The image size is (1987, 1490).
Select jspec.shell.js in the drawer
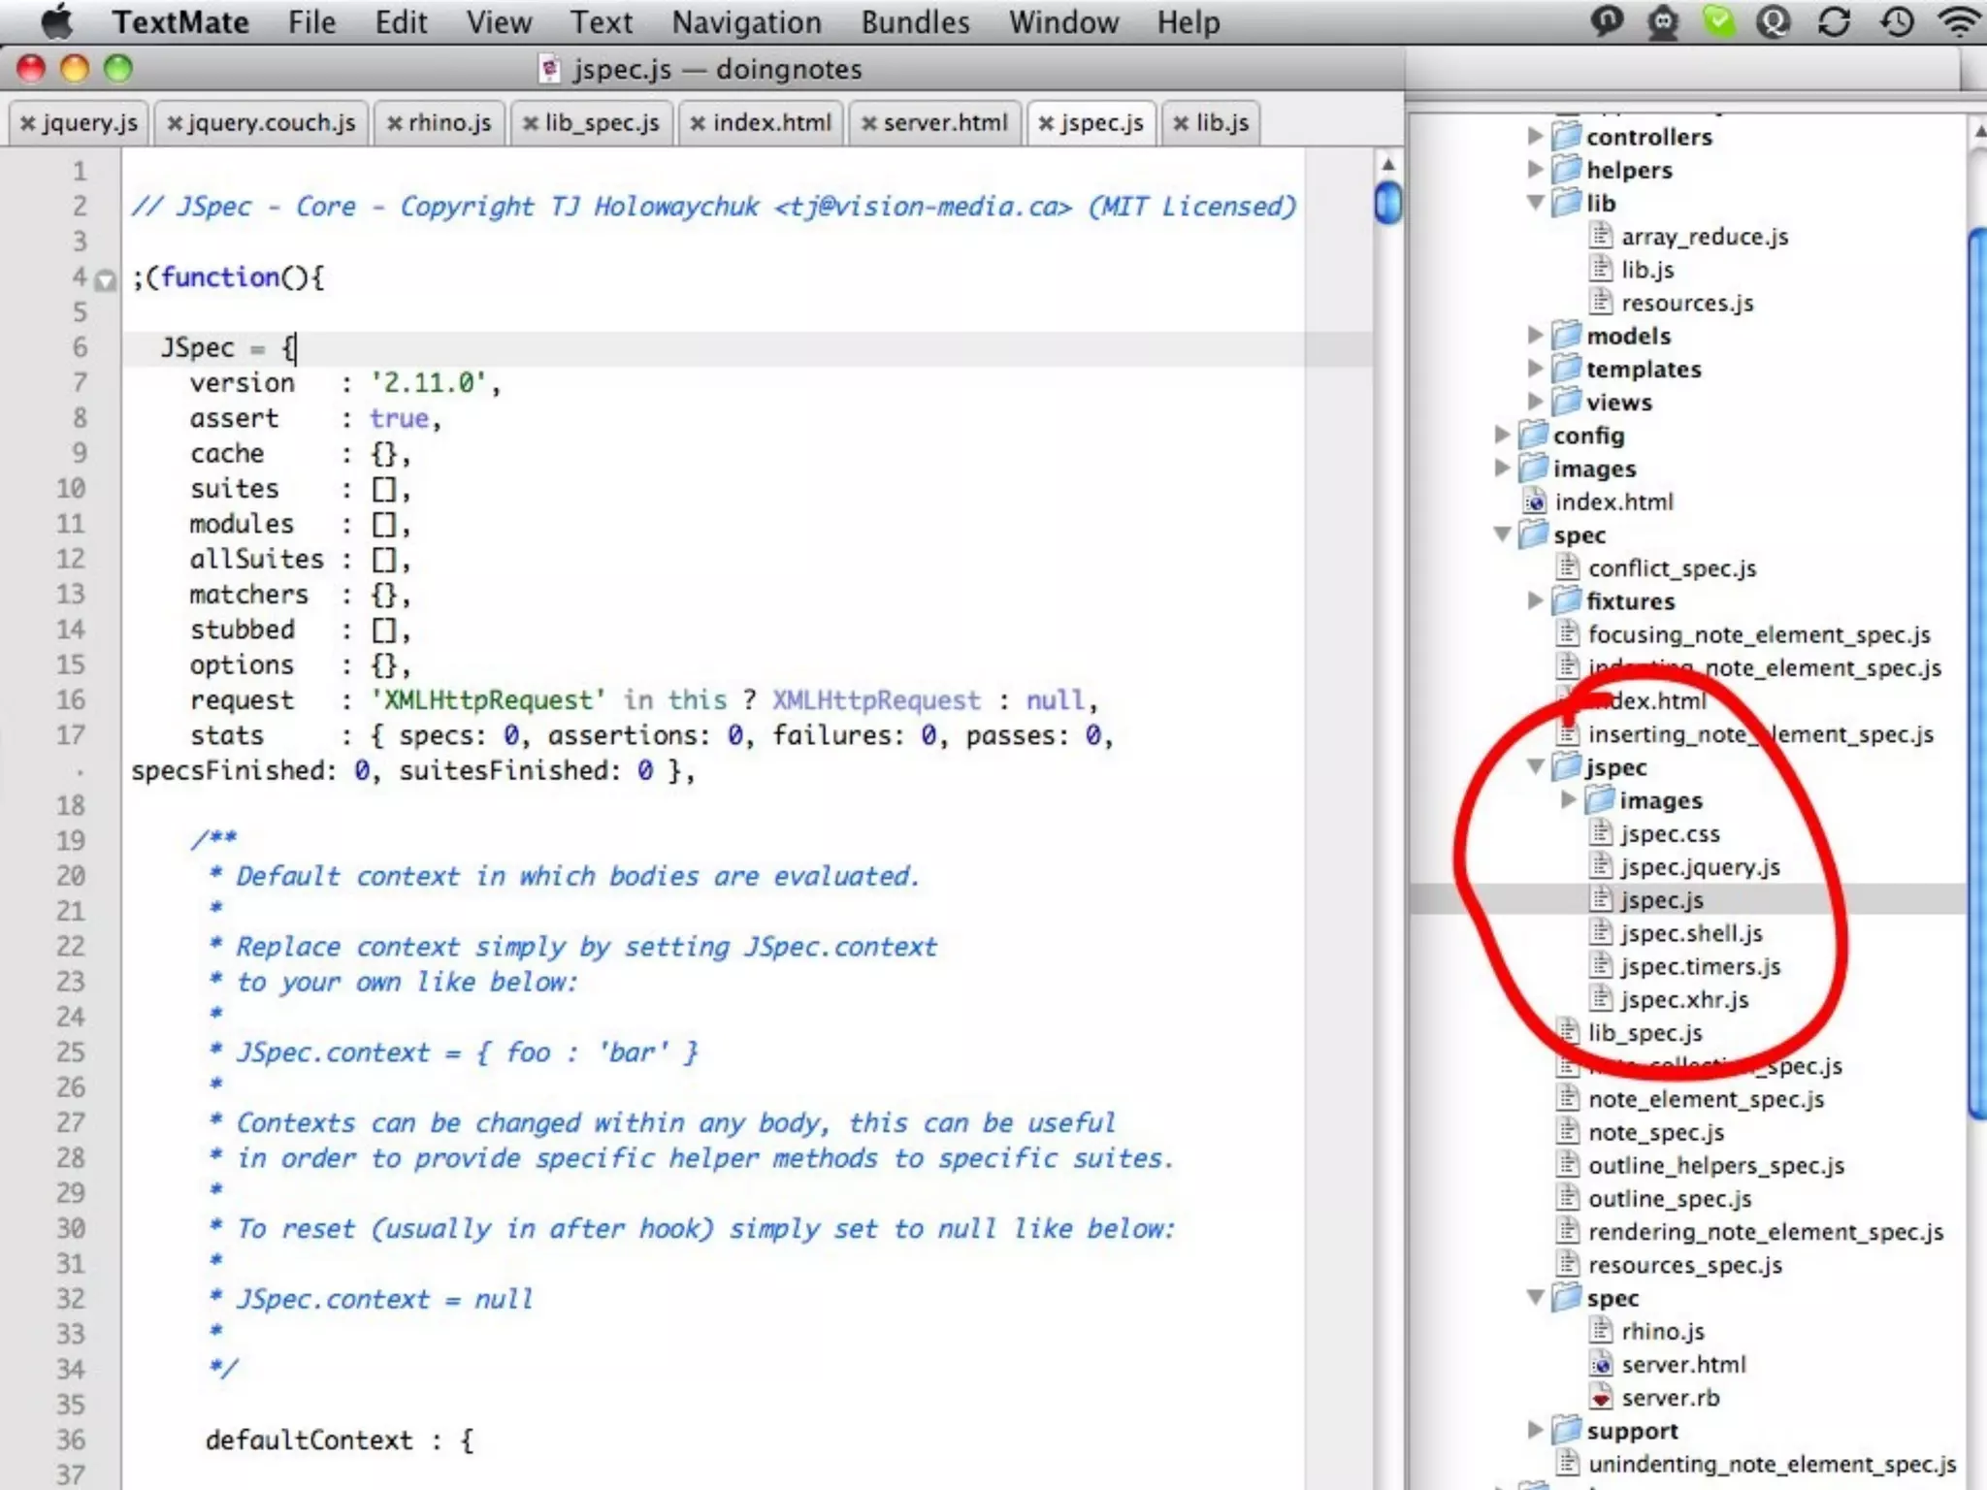(1691, 933)
